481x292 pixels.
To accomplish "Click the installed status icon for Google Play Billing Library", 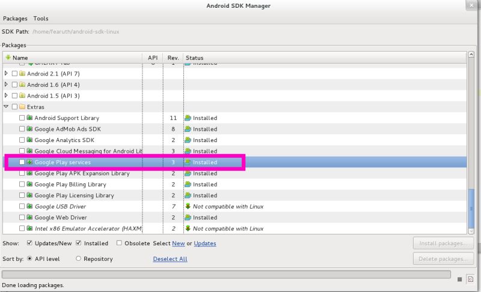I will click(188, 184).
